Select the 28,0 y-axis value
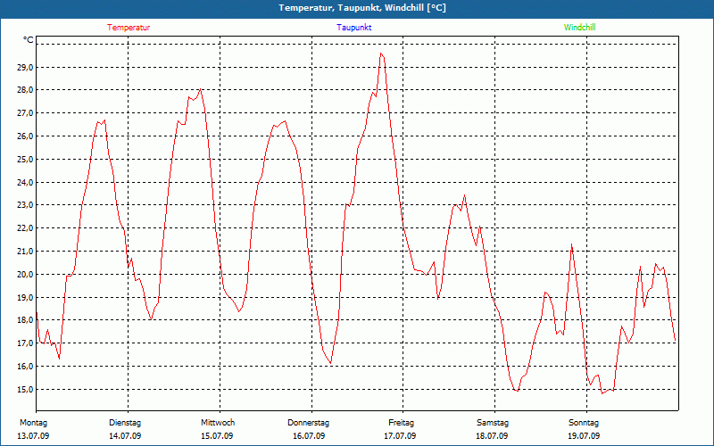The image size is (714, 446). (x=24, y=90)
